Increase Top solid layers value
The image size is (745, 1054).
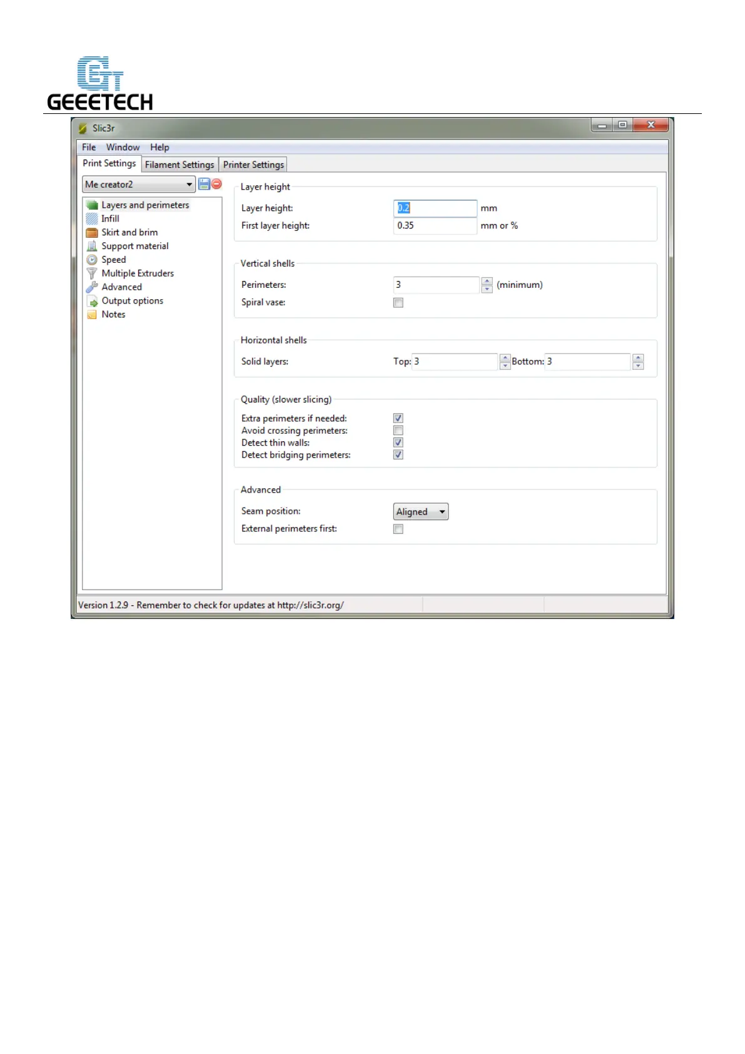click(x=505, y=358)
